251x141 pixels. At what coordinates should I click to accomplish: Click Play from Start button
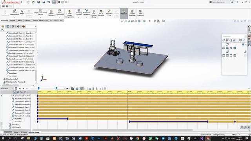[20, 89]
